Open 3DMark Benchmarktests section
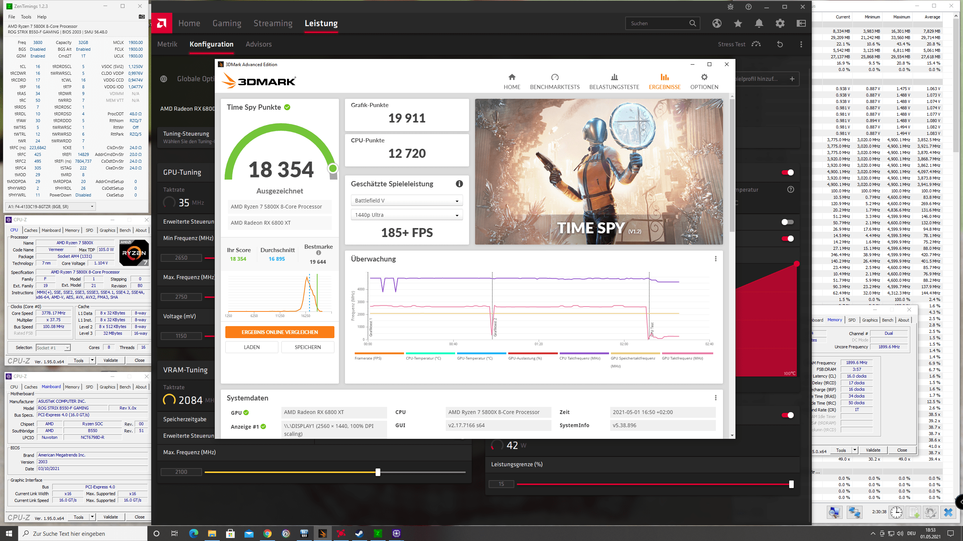Screen dimensions: 963x541 pyautogui.click(x=555, y=82)
